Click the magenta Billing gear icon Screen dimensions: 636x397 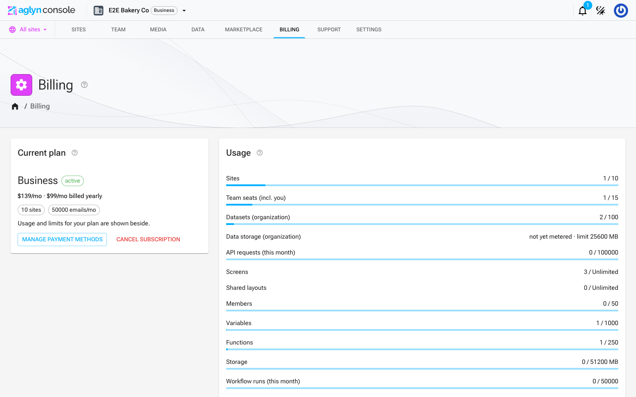tap(21, 85)
